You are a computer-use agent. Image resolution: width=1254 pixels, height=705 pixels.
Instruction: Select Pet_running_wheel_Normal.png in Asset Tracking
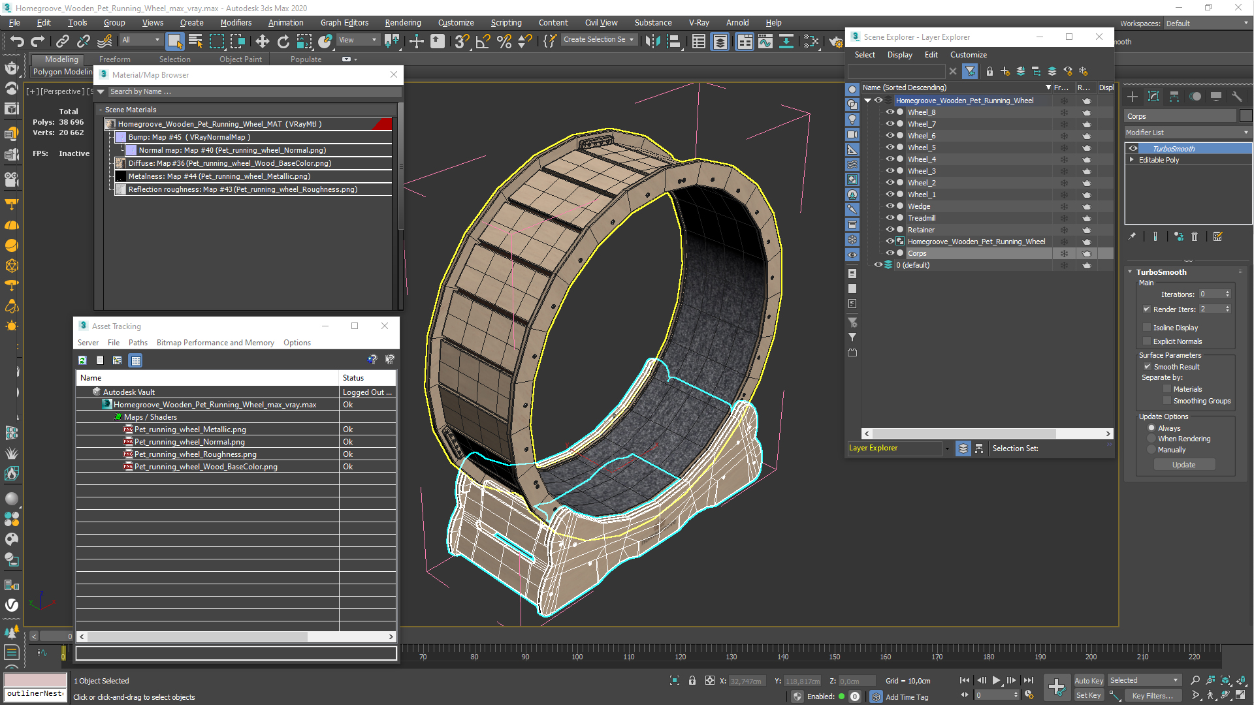tap(189, 443)
